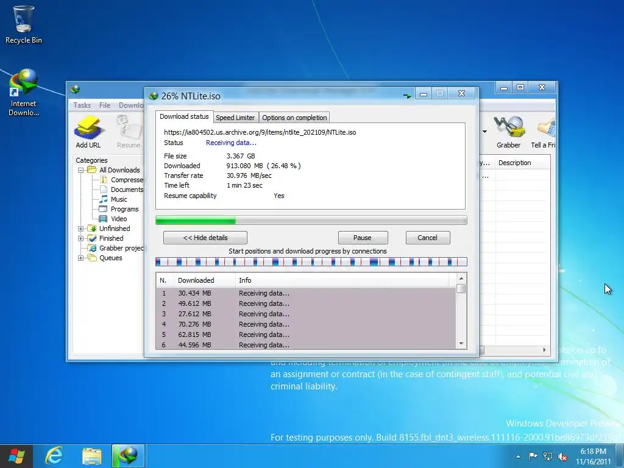Maximize the main IDM window
The height and width of the screenshot is (468, 624).
tap(520, 87)
